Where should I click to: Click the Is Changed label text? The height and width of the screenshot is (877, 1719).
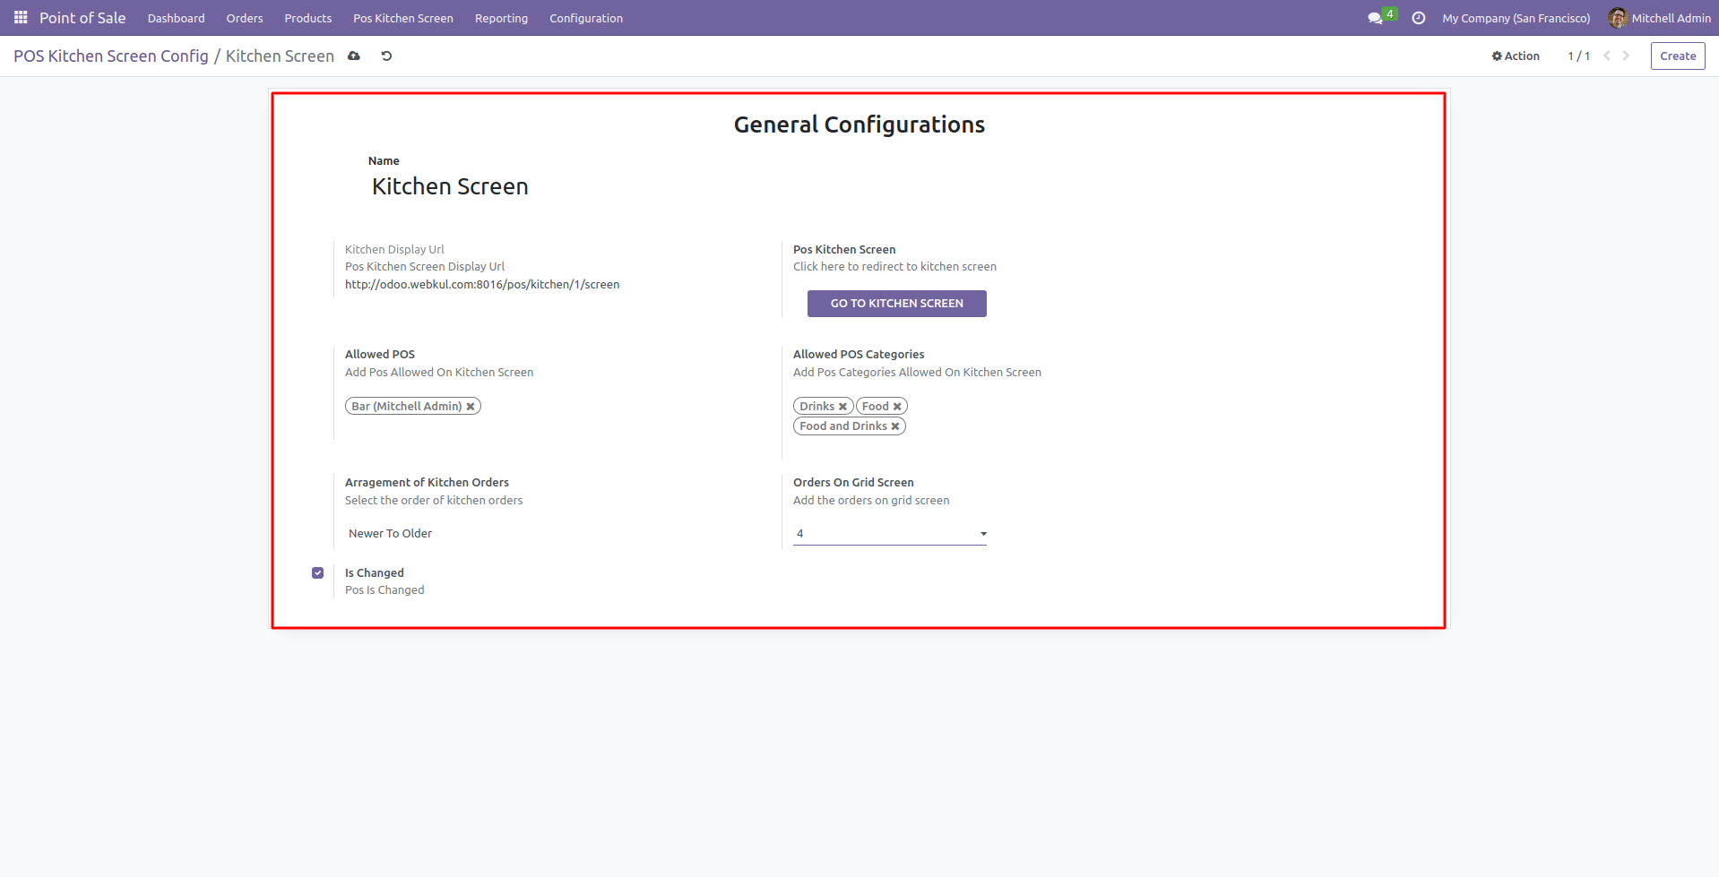tap(375, 573)
